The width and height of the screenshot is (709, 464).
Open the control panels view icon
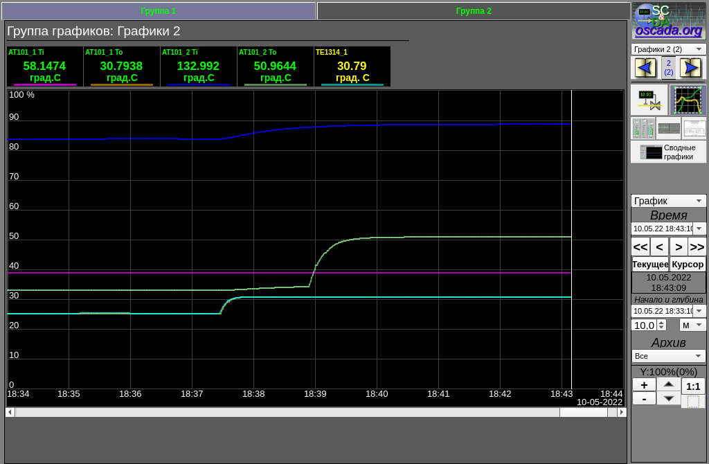point(643,128)
